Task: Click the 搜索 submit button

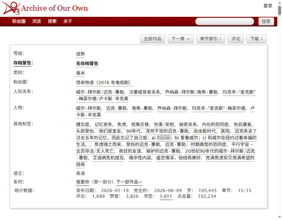Action: 266,22
